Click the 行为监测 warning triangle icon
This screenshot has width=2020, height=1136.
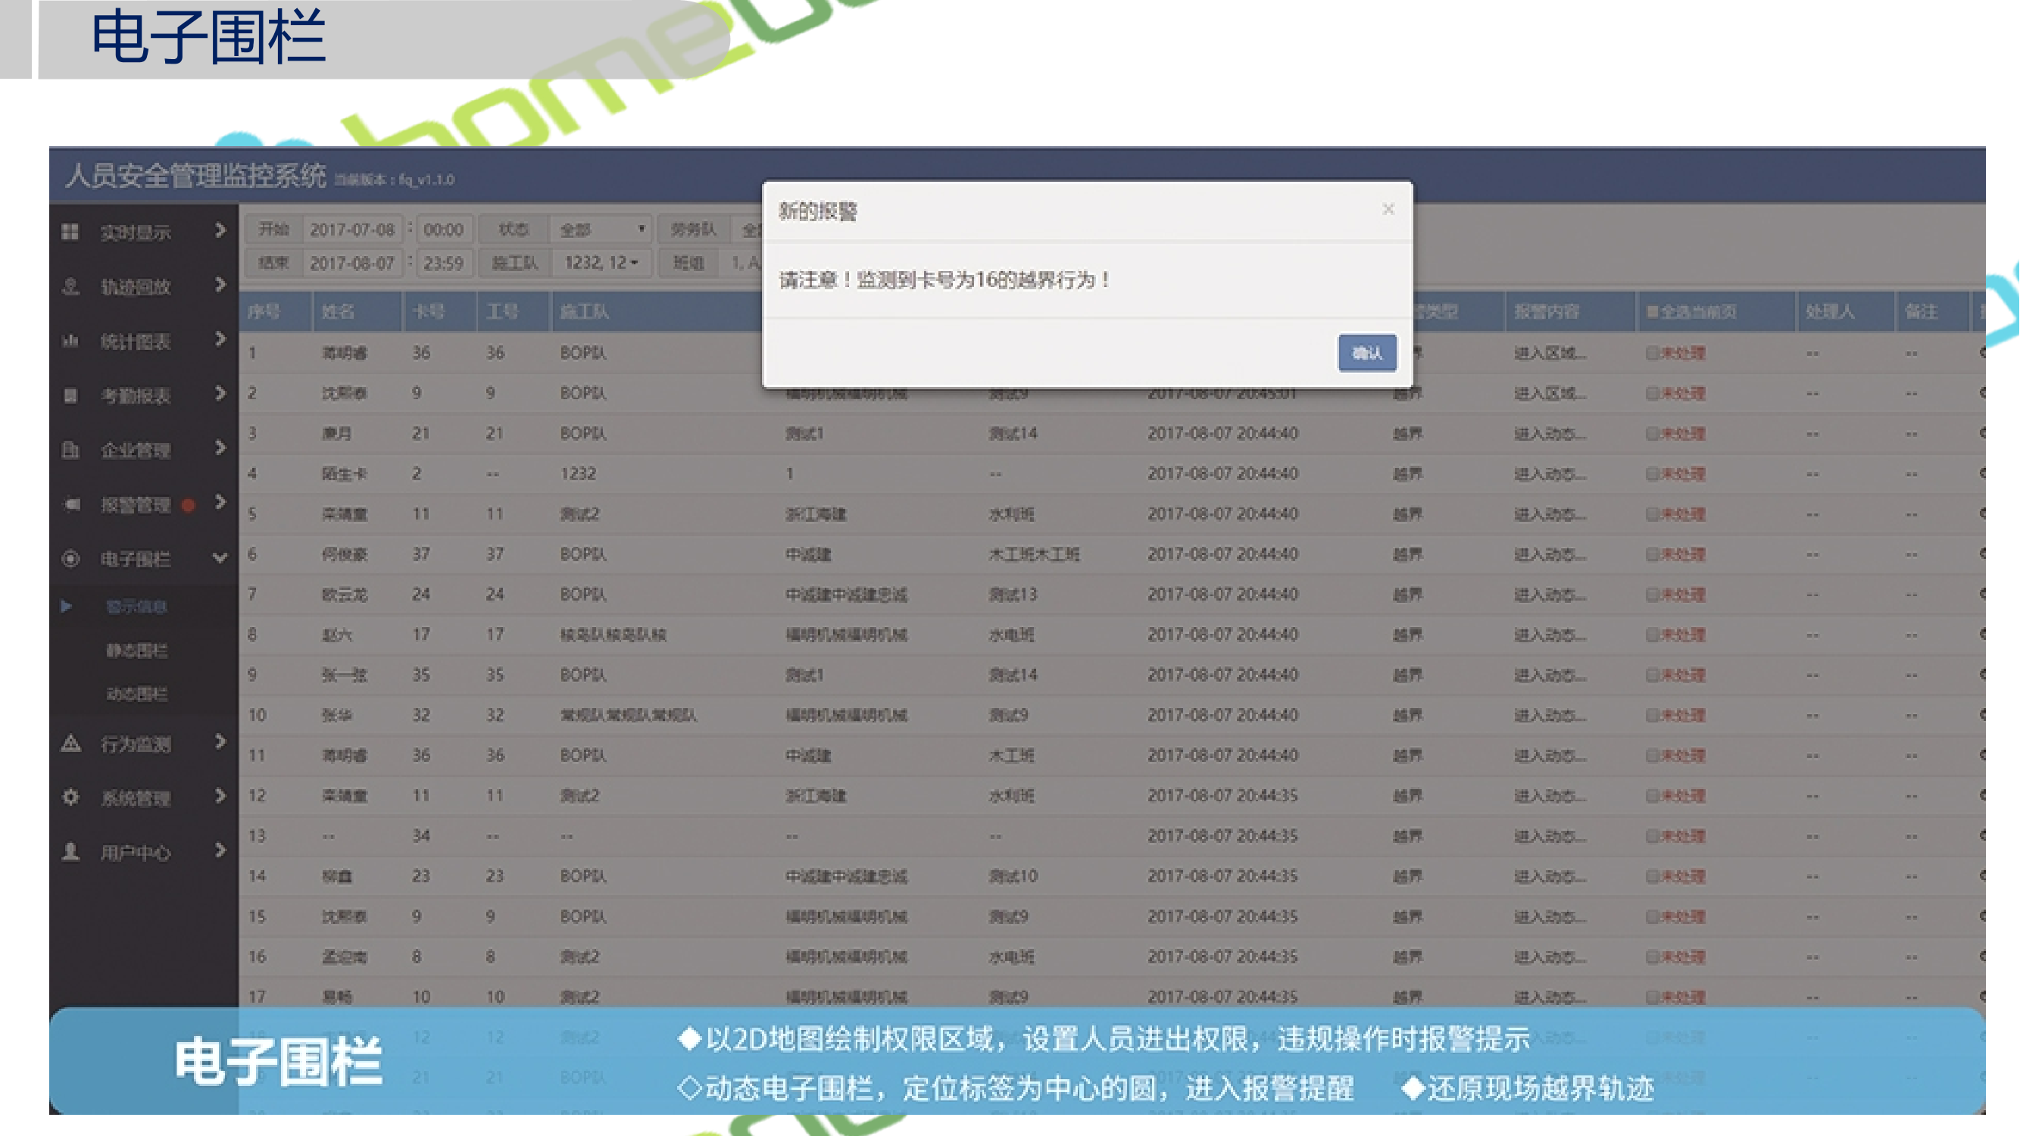(x=70, y=743)
